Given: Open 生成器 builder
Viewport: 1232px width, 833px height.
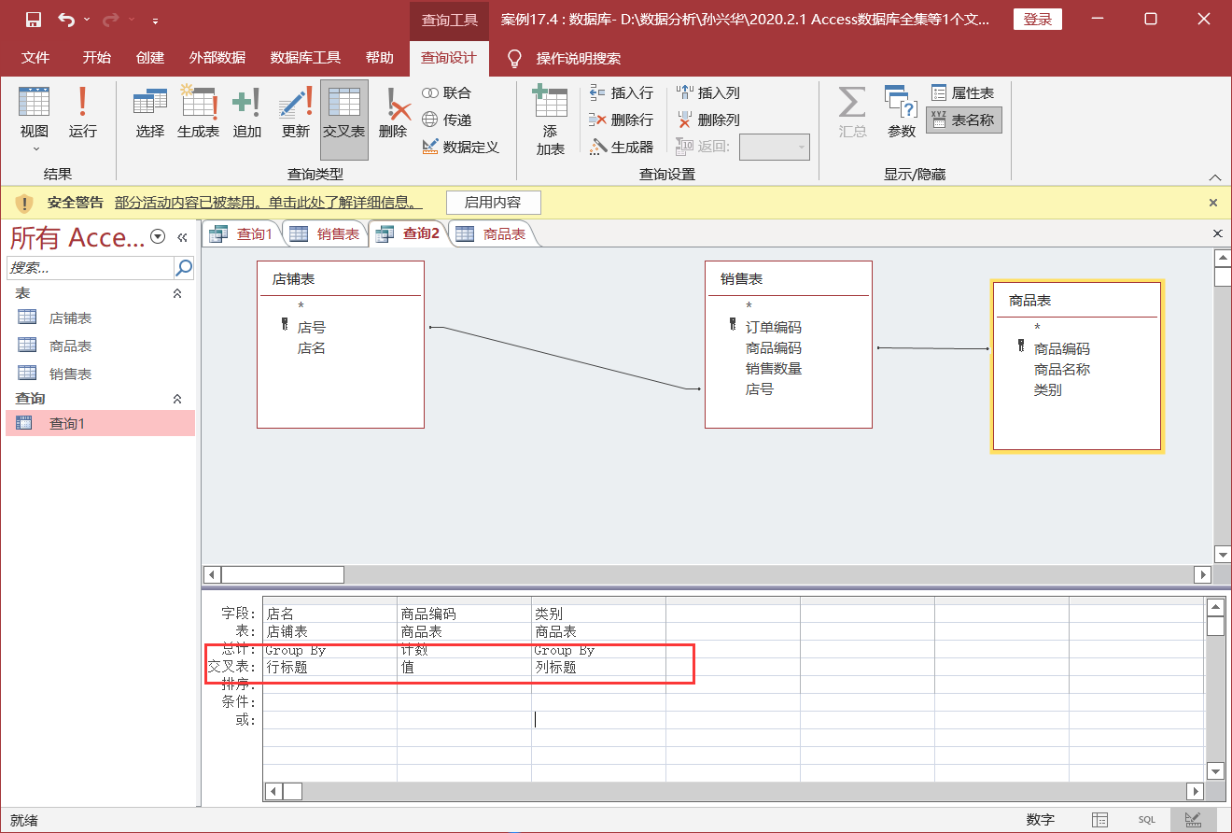Looking at the screenshot, I should coord(622,147).
